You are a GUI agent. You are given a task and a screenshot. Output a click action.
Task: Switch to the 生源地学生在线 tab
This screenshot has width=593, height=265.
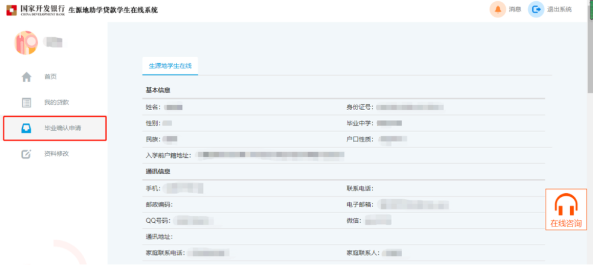[170, 66]
